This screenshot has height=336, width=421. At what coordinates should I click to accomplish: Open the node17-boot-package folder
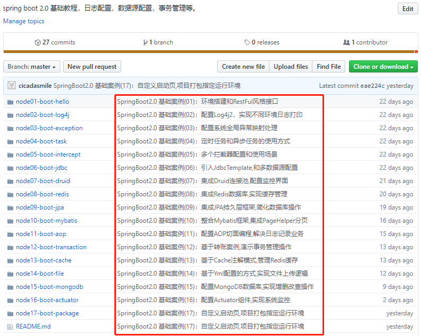point(47,313)
